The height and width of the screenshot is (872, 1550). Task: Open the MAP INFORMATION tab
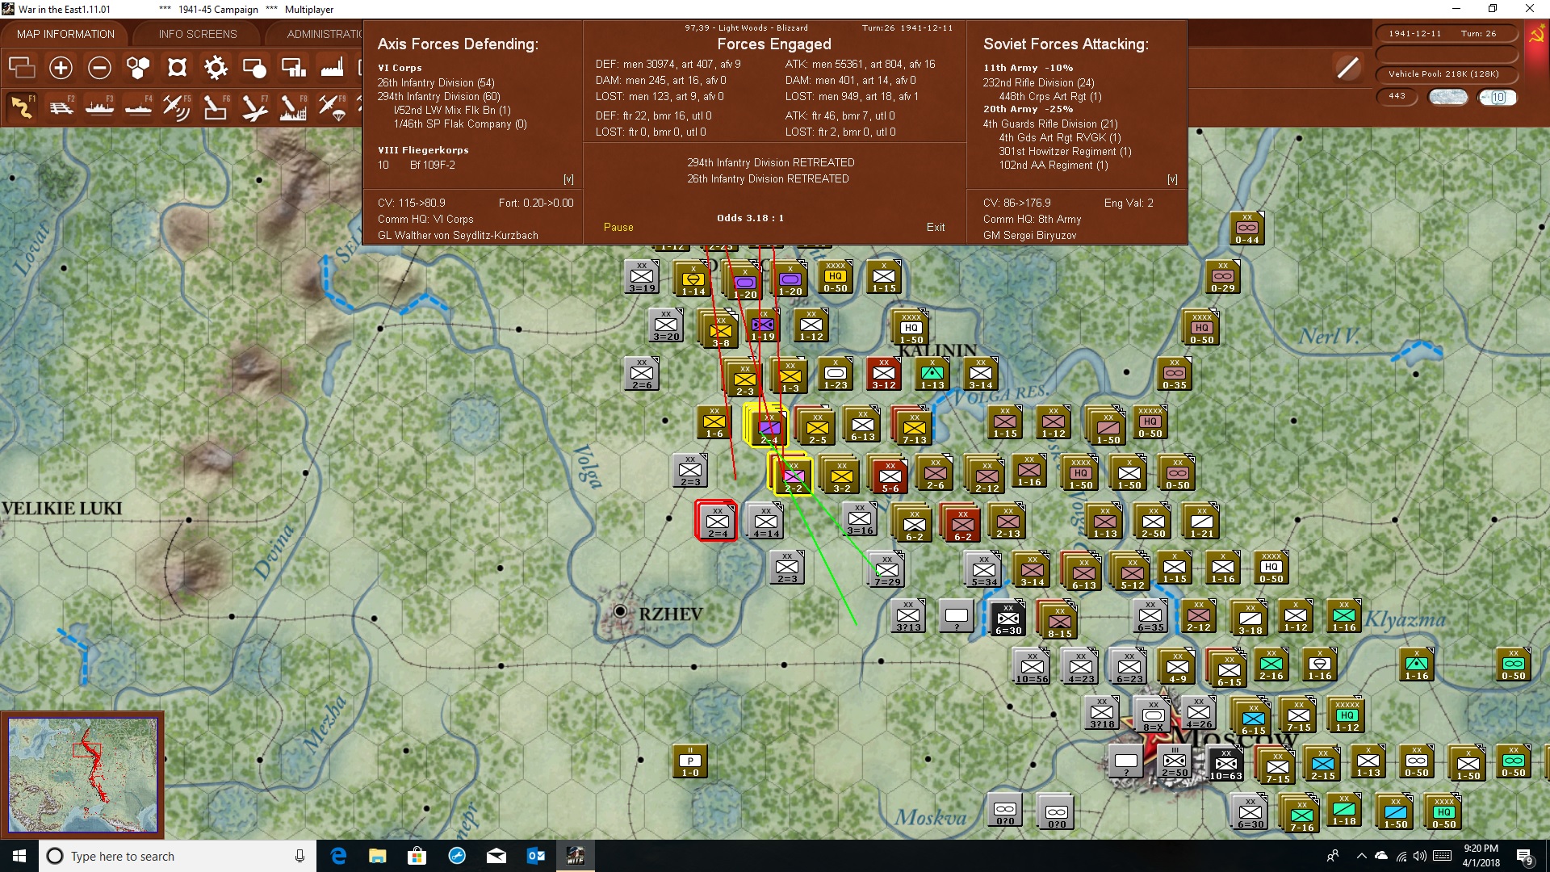click(65, 34)
